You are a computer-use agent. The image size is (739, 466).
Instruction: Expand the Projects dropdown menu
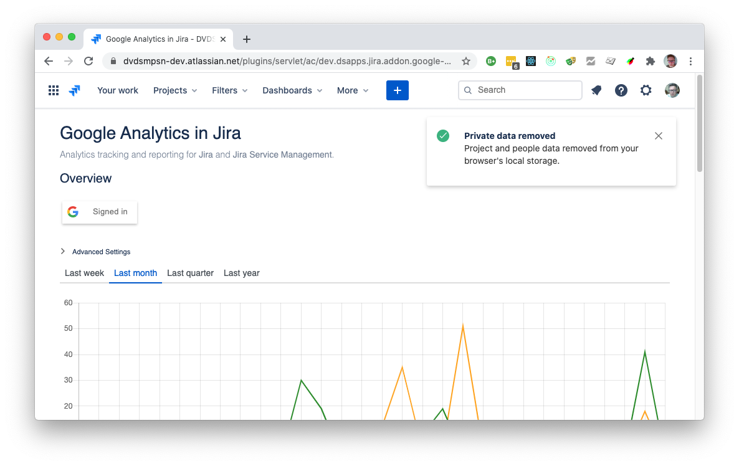(x=175, y=90)
